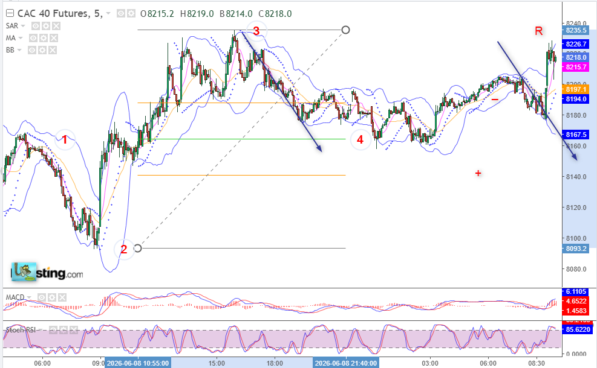
Task: Hide the BB indicator with eye icon
Action: (33, 50)
